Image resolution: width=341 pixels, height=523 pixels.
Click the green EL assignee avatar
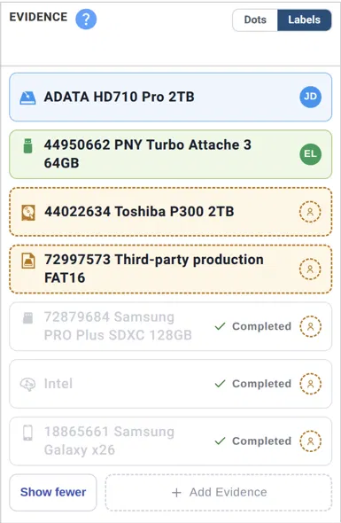[x=310, y=153]
